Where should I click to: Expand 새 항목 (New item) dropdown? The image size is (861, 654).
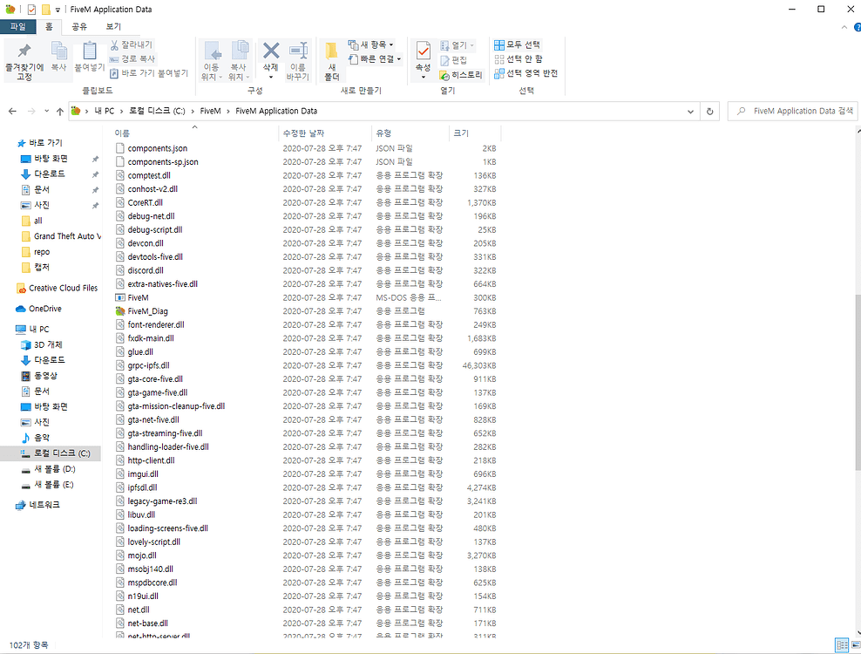(x=391, y=44)
